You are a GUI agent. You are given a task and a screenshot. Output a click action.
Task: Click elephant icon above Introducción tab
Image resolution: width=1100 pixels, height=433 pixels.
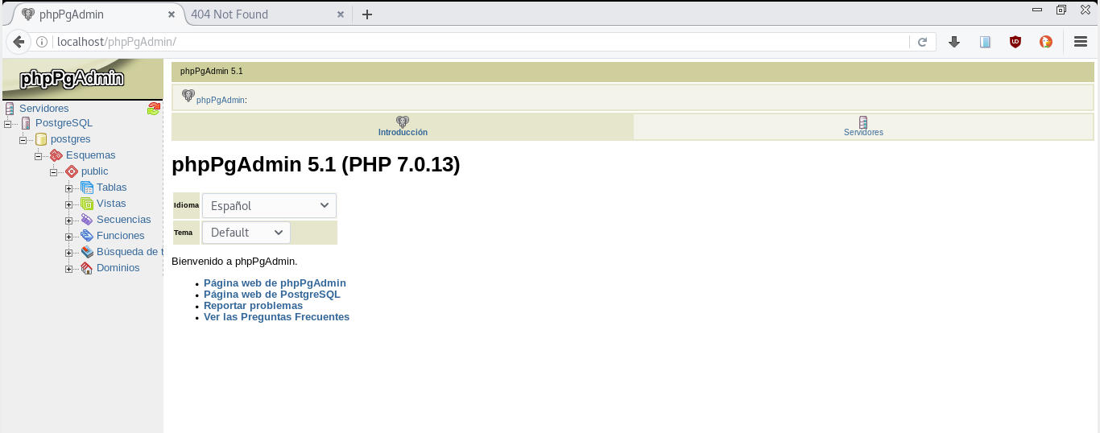(403, 122)
